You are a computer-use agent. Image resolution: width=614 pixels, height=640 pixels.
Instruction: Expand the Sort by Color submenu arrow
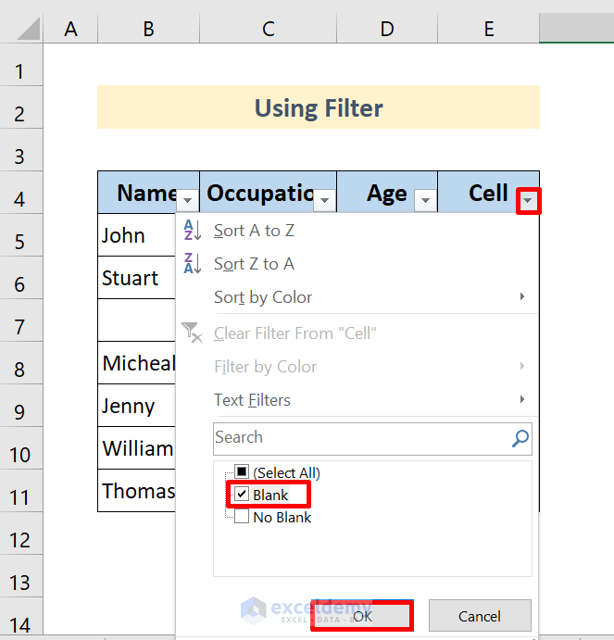[522, 296]
